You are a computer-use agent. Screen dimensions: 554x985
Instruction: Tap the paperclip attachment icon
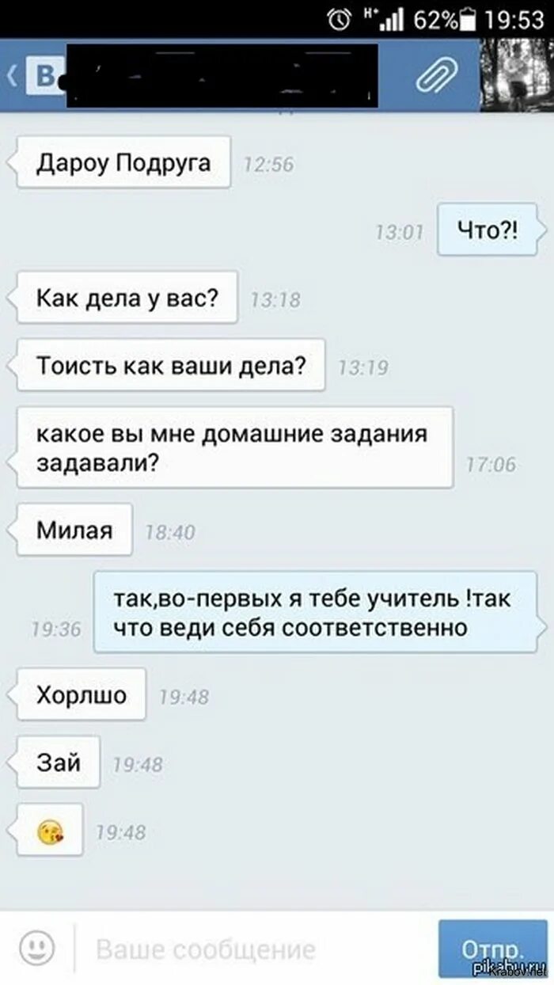click(x=437, y=77)
